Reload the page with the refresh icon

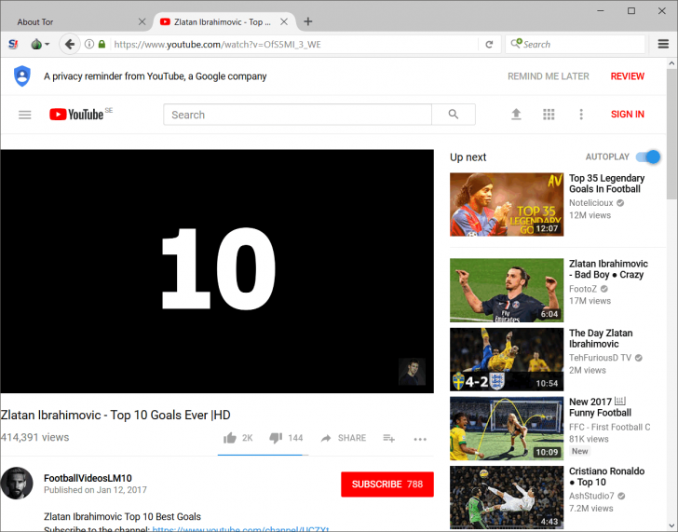click(489, 44)
